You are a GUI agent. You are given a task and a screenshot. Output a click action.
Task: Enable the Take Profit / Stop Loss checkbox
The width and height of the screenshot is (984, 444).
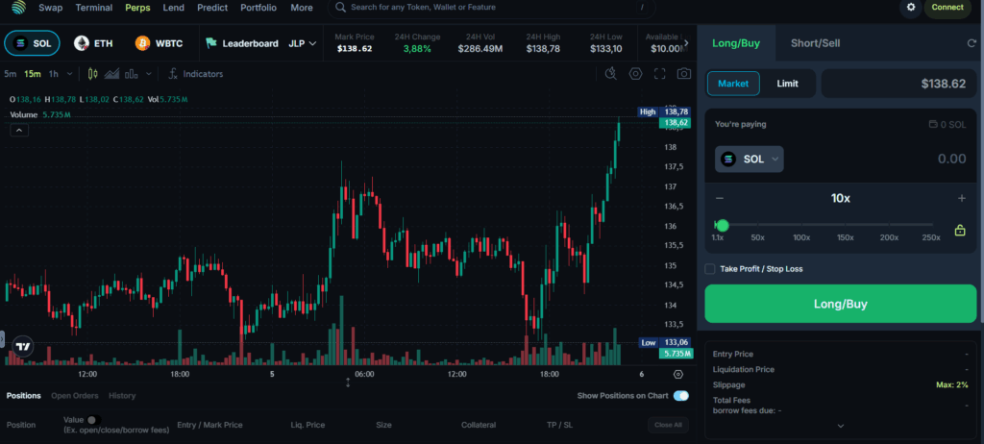coord(710,269)
